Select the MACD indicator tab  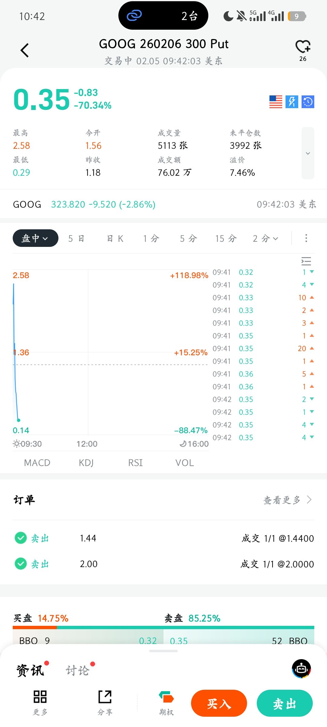coord(37,463)
